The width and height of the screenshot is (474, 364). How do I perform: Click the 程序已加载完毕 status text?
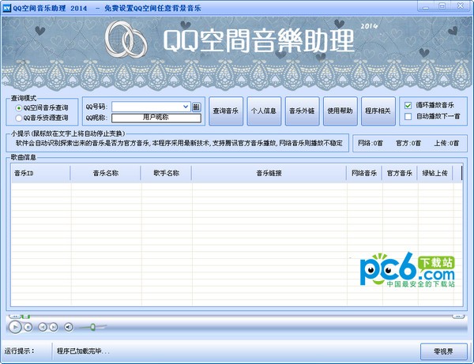[83, 351]
